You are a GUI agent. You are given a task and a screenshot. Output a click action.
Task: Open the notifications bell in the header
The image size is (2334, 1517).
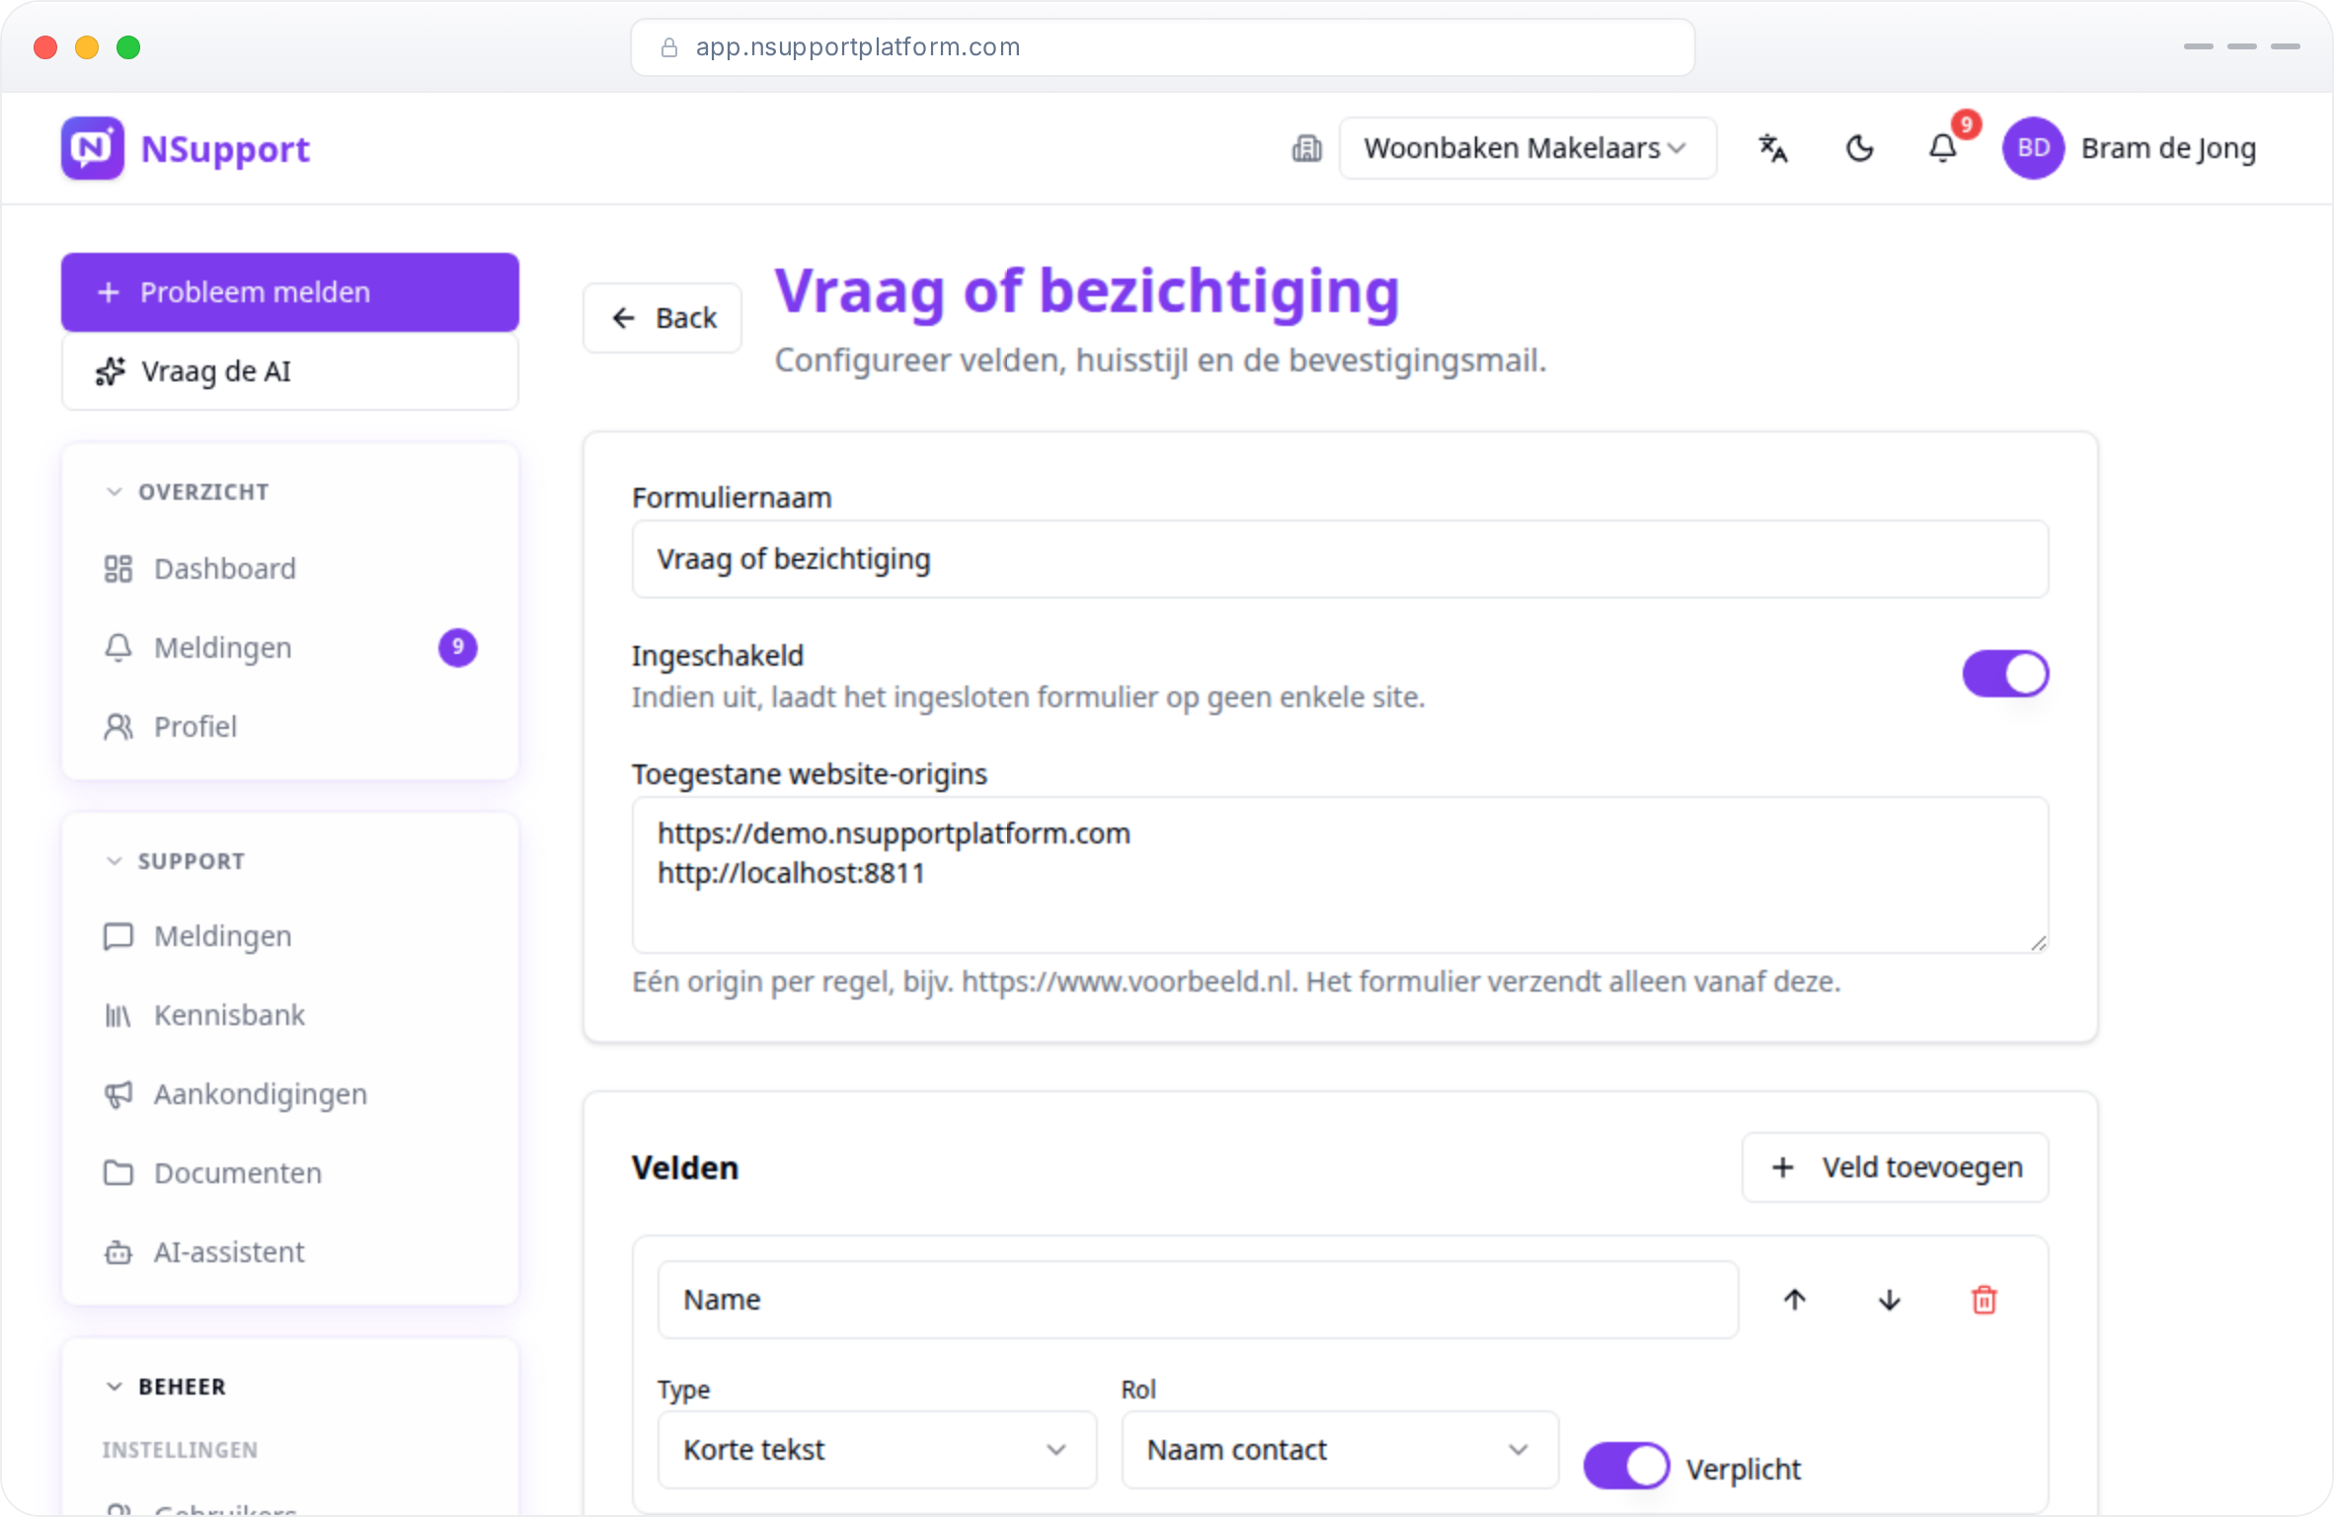[1943, 148]
